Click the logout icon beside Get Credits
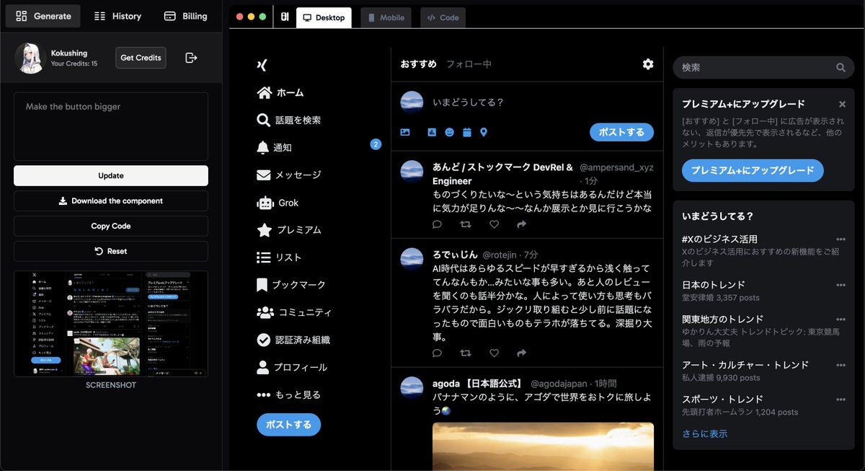 (x=191, y=58)
